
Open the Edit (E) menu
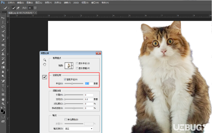click(x=20, y=3)
